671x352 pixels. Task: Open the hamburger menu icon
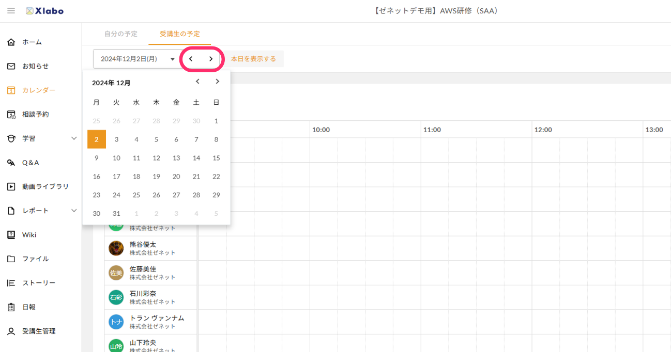(x=11, y=11)
